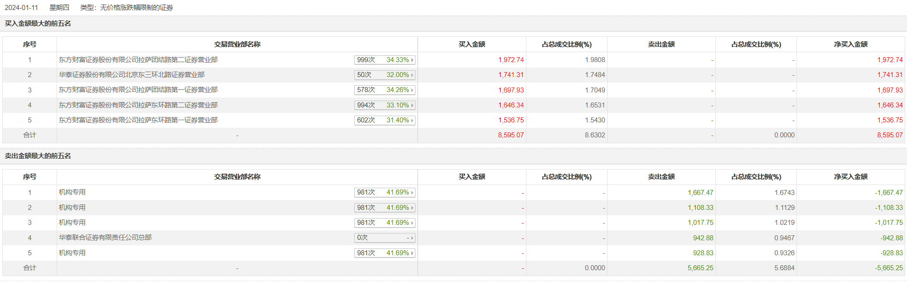
Task: Open the 994次 33.10% stats badge
Action: (x=385, y=105)
